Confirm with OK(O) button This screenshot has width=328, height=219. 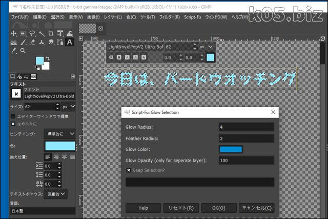click(x=219, y=208)
